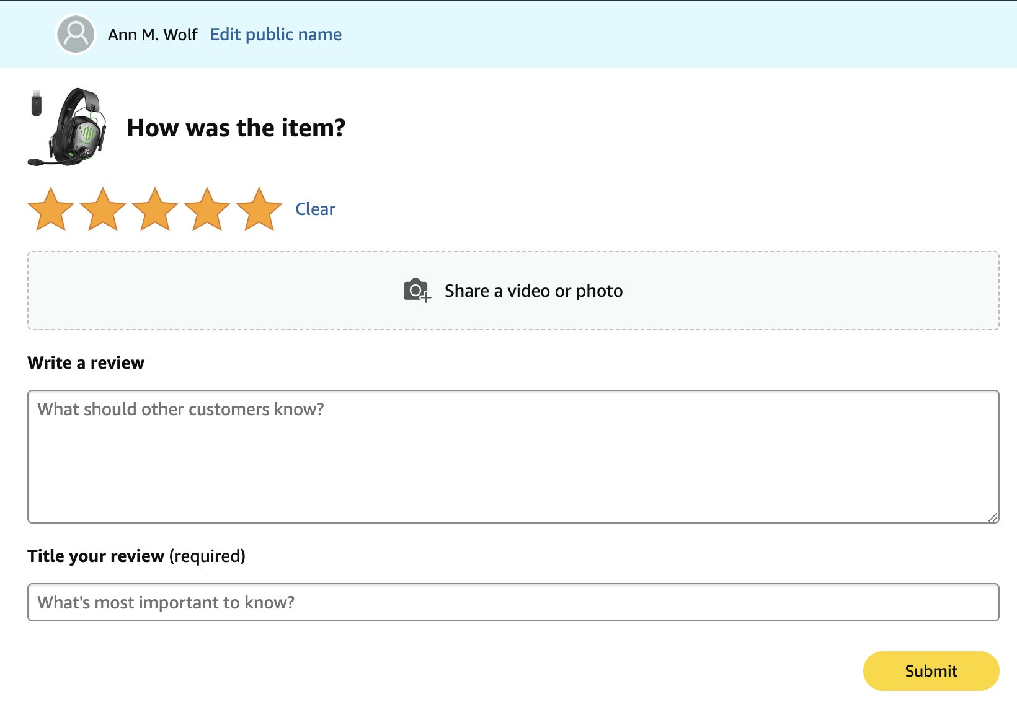Select the second rating star
The width and height of the screenshot is (1017, 715).
click(103, 209)
